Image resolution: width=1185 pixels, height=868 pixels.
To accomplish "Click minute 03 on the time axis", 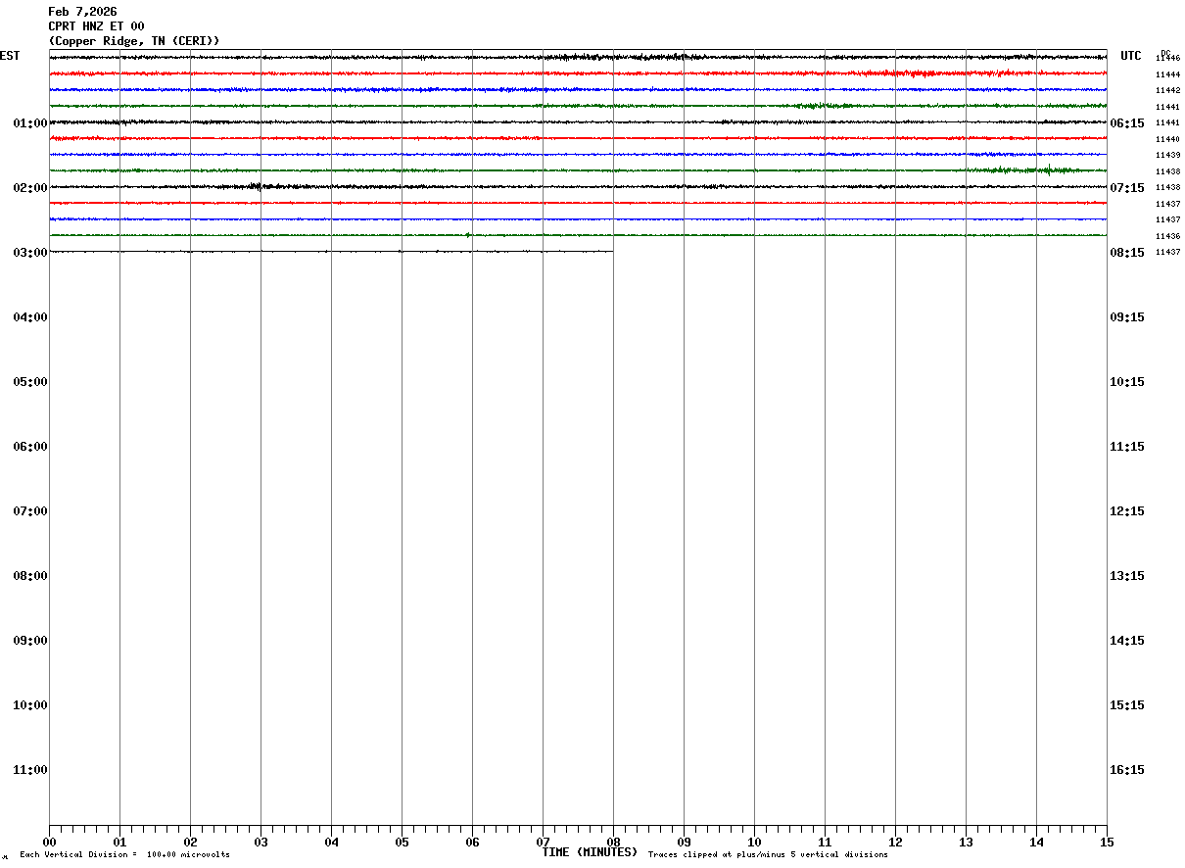I will click(x=261, y=843).
